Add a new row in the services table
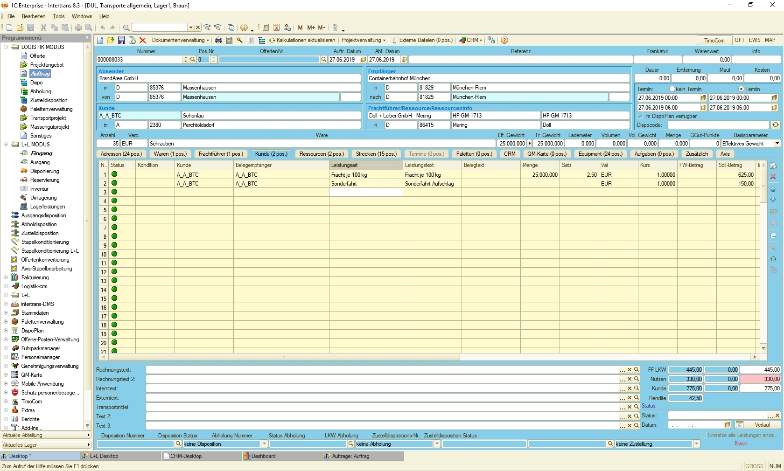The height and width of the screenshot is (471, 784). pos(773,166)
